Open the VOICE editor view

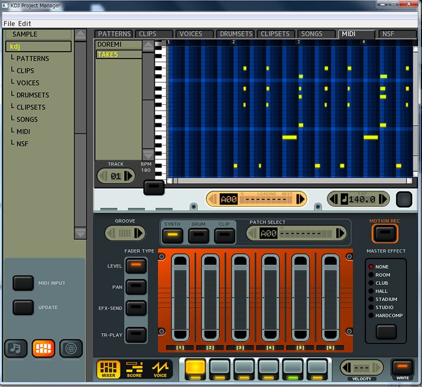tap(160, 369)
